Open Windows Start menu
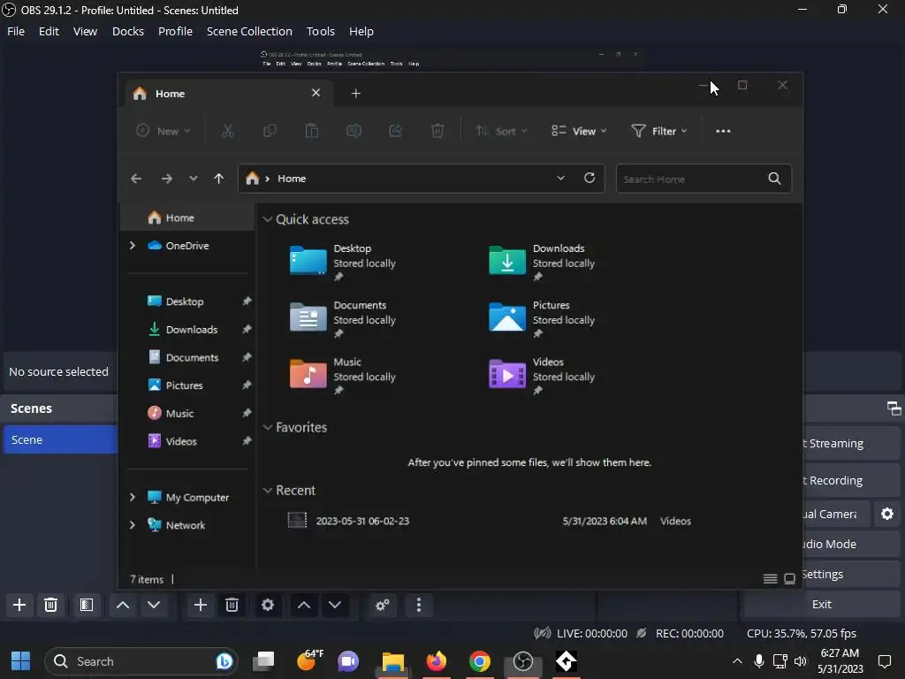The image size is (905, 679). [21, 661]
